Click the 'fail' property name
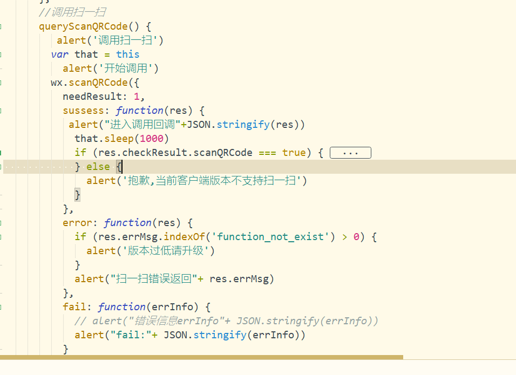This screenshot has width=516, height=375. pos(74,307)
